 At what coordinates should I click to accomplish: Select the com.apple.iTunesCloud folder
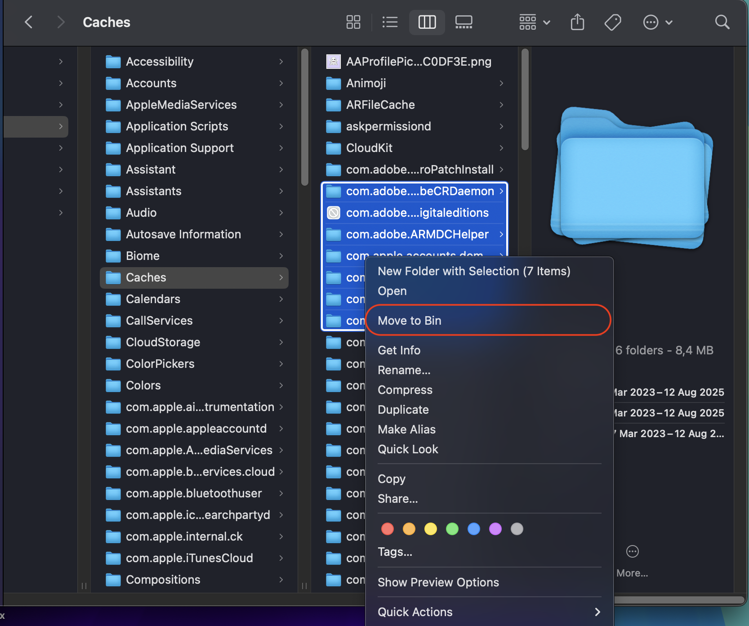(x=189, y=558)
